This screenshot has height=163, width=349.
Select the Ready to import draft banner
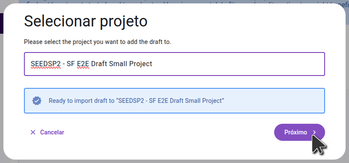[x=174, y=101]
